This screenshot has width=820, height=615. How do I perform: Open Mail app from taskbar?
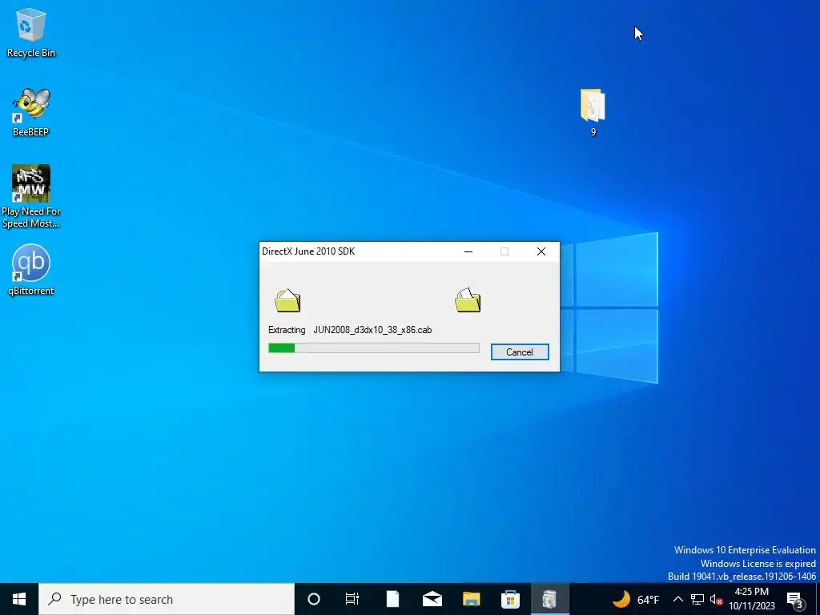tap(432, 599)
